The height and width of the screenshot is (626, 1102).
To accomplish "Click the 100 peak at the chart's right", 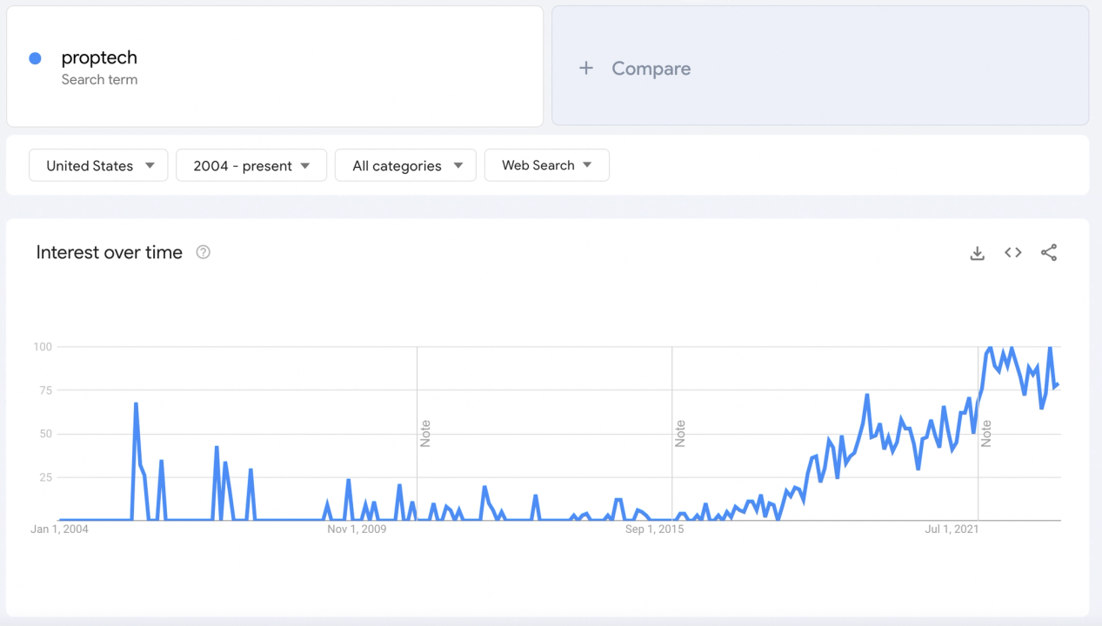I will point(1050,348).
